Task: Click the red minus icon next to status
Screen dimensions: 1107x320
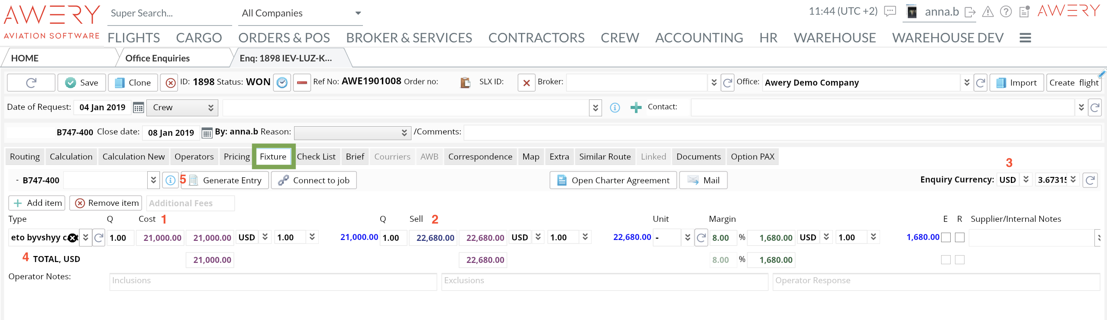Action: click(302, 82)
